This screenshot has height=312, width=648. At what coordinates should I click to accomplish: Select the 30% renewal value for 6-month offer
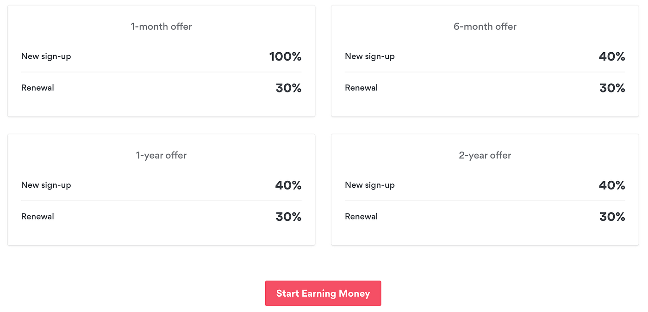point(612,88)
